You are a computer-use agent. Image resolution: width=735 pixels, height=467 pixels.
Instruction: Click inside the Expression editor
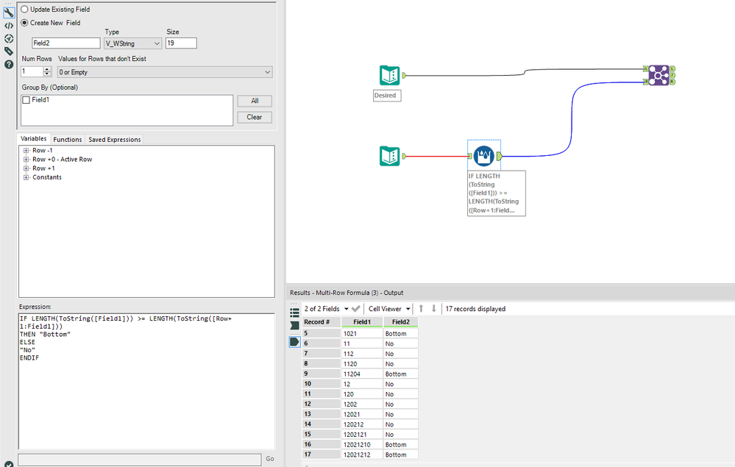tap(146, 381)
